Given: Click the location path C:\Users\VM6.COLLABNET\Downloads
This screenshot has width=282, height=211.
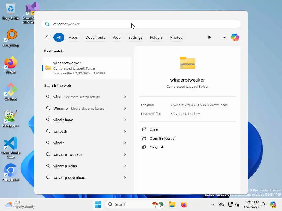Looking at the screenshot, I should pyautogui.click(x=199, y=105).
